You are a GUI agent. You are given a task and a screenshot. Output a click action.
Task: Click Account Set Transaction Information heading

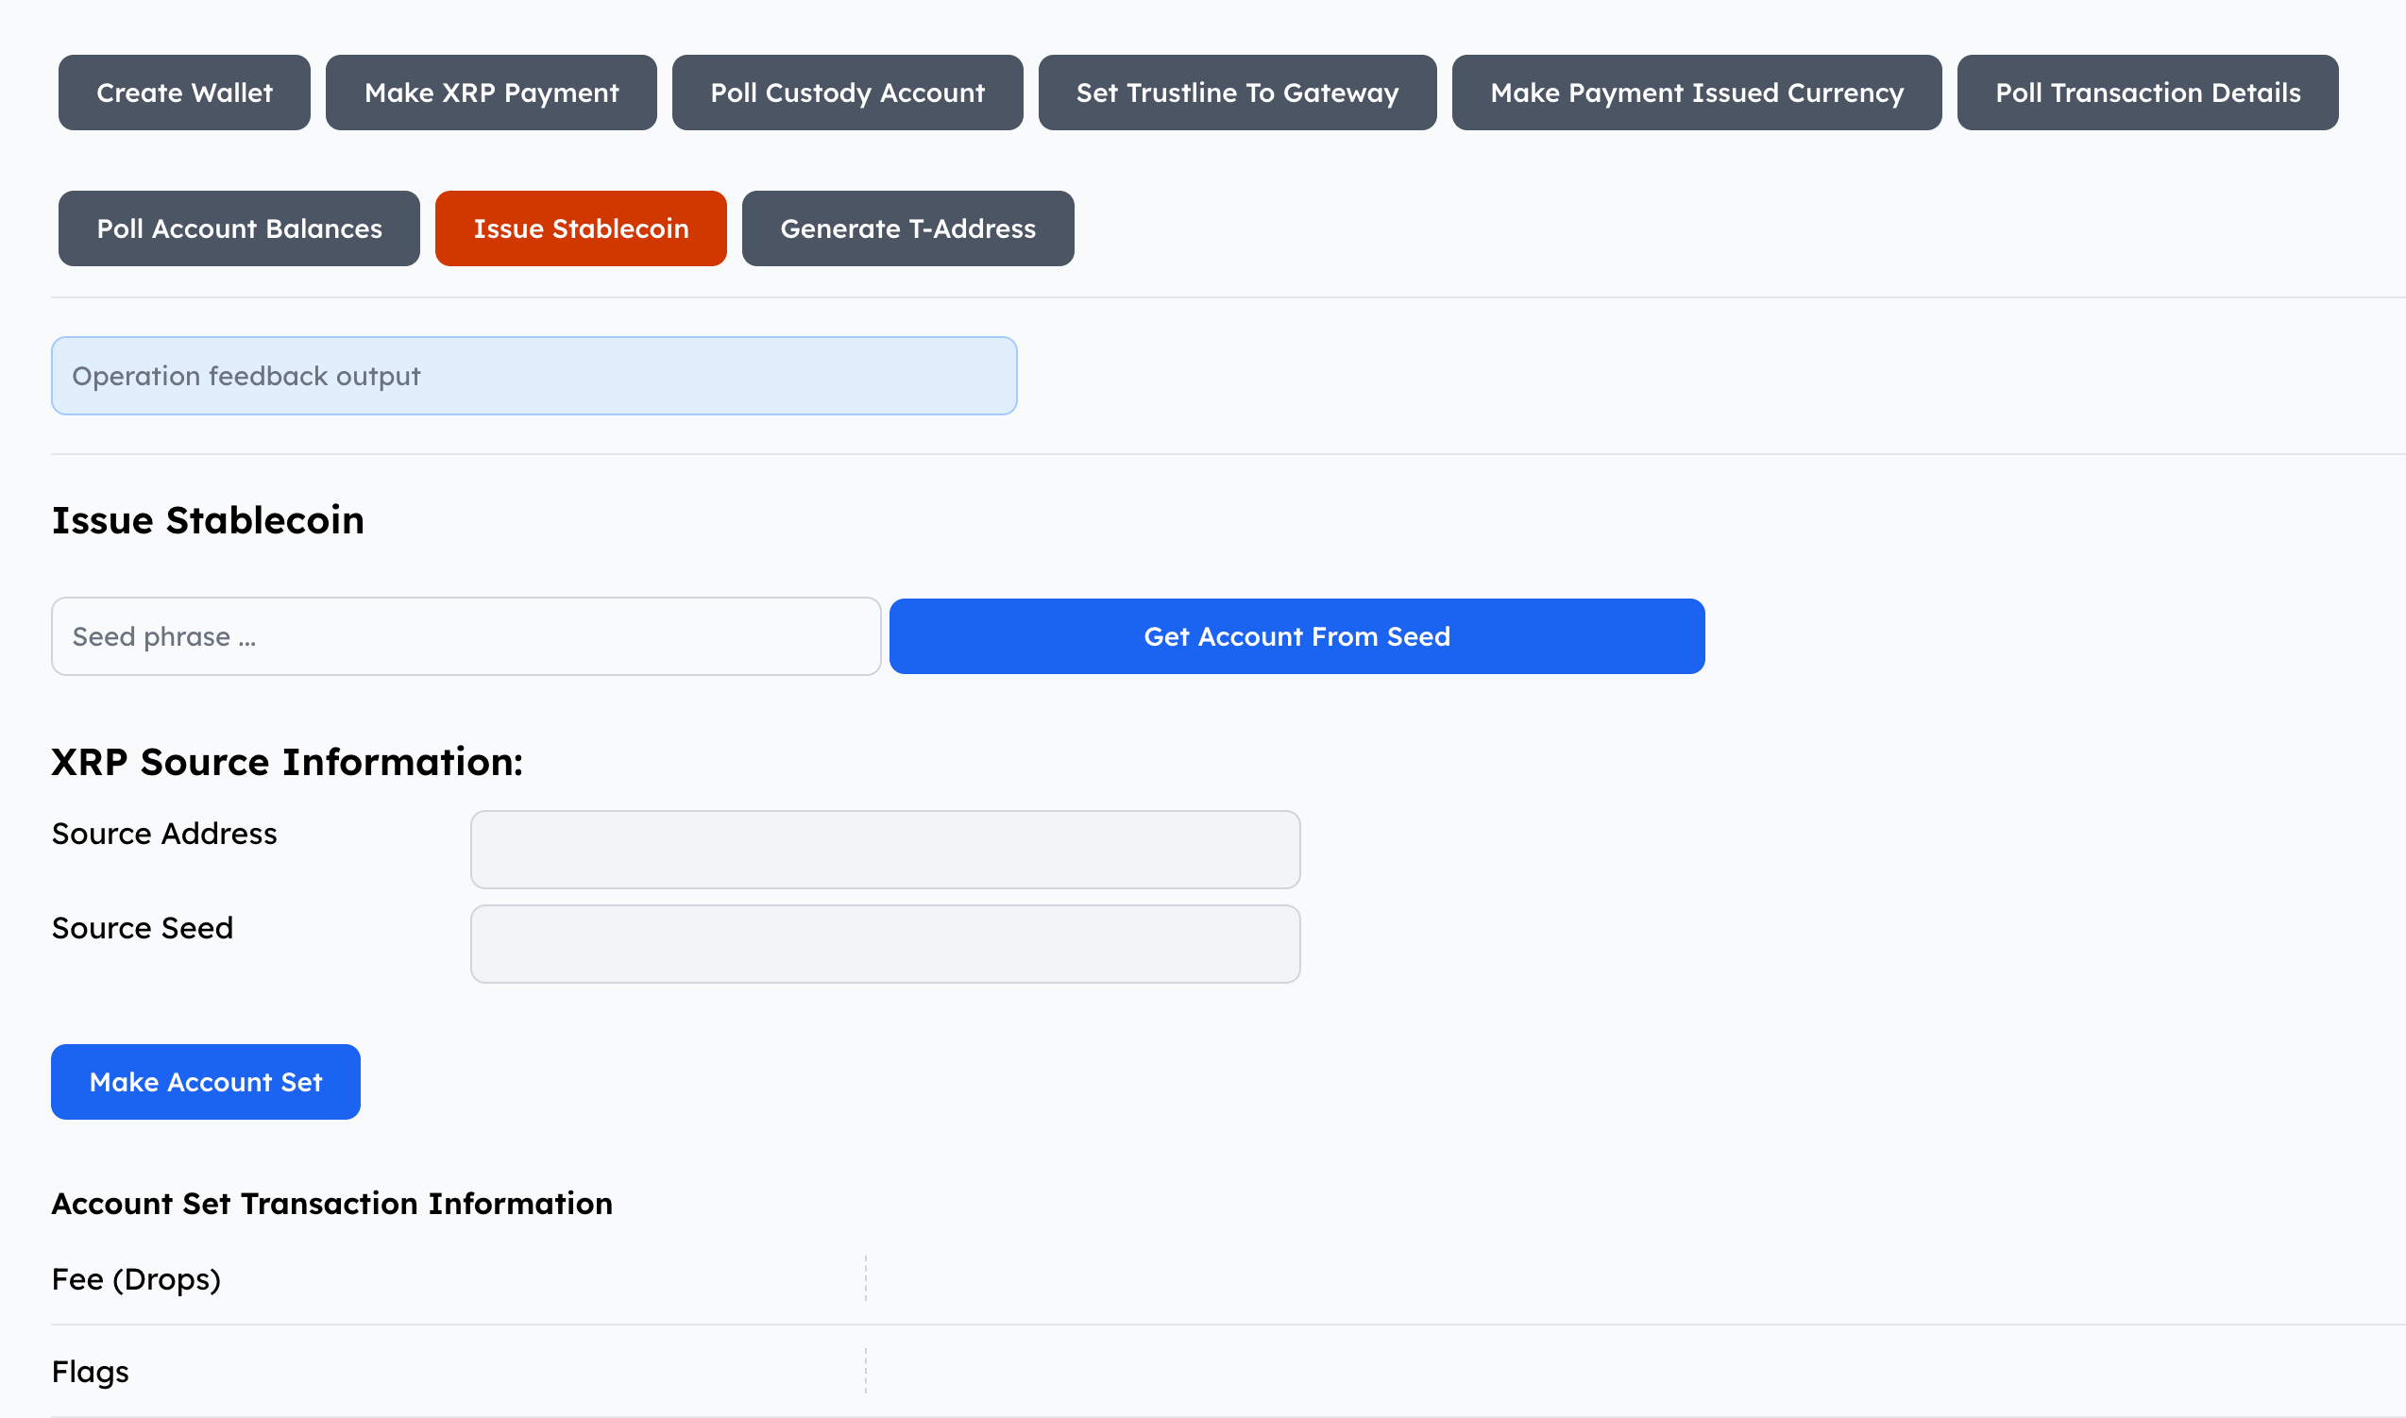pyautogui.click(x=331, y=1204)
